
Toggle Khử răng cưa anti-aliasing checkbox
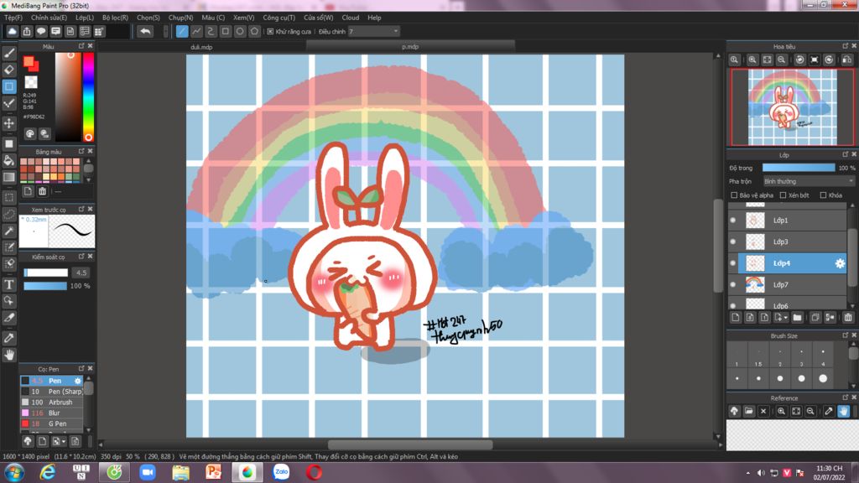pos(270,31)
